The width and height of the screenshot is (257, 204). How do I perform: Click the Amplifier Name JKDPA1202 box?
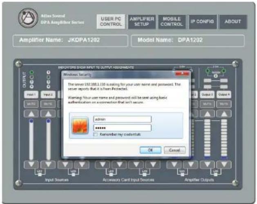click(x=70, y=41)
